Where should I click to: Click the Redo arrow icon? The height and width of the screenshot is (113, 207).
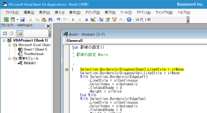(65, 19)
